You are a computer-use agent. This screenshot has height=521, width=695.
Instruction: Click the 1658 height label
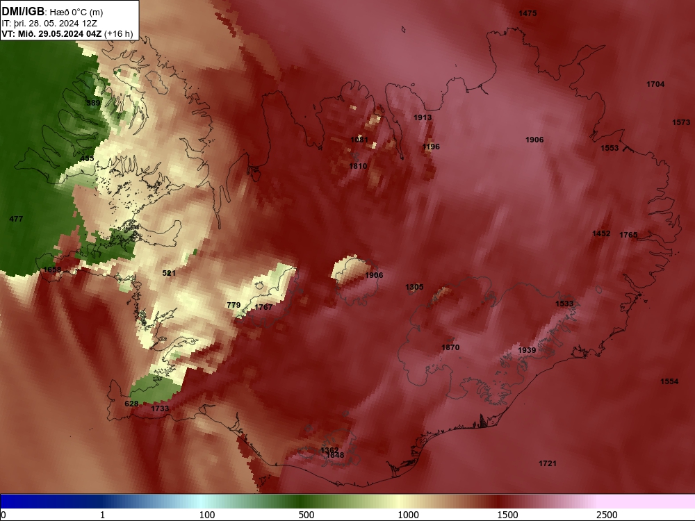pyautogui.click(x=52, y=270)
